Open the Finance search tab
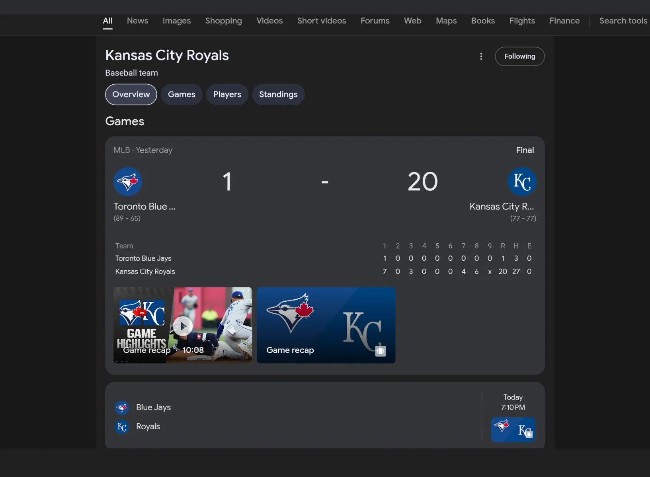This screenshot has width=650, height=477. (x=564, y=21)
